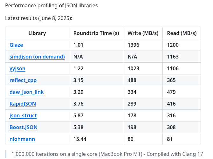Open the Glaze library link
This screenshot has width=213, height=159.
click(x=16, y=45)
